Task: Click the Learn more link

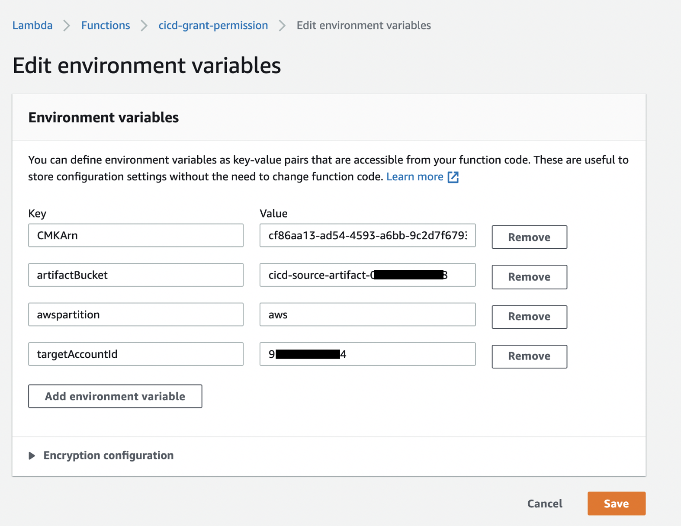Action: point(414,177)
